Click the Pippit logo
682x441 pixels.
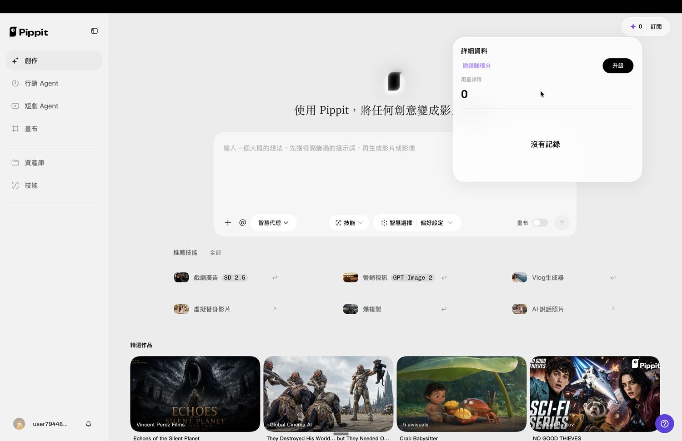tap(29, 32)
